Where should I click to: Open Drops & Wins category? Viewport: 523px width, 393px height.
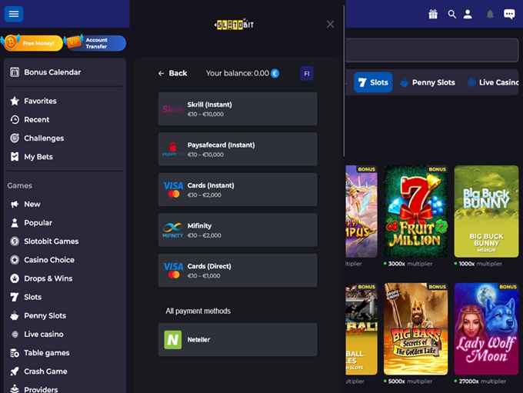coord(42,278)
